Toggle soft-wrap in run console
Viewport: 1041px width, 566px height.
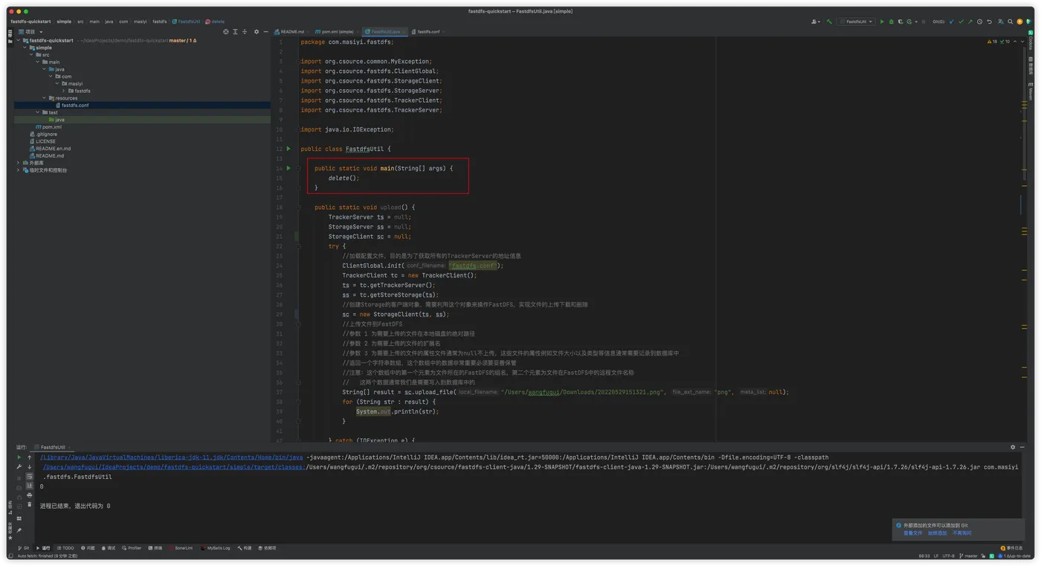[30, 477]
